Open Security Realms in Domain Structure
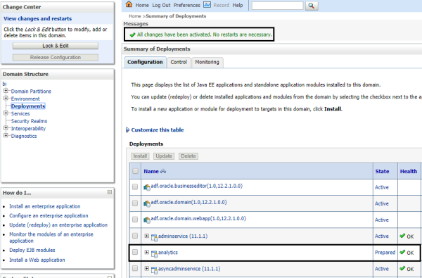 click(x=29, y=121)
